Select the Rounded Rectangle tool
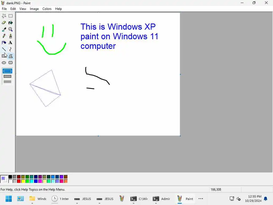 11,62
